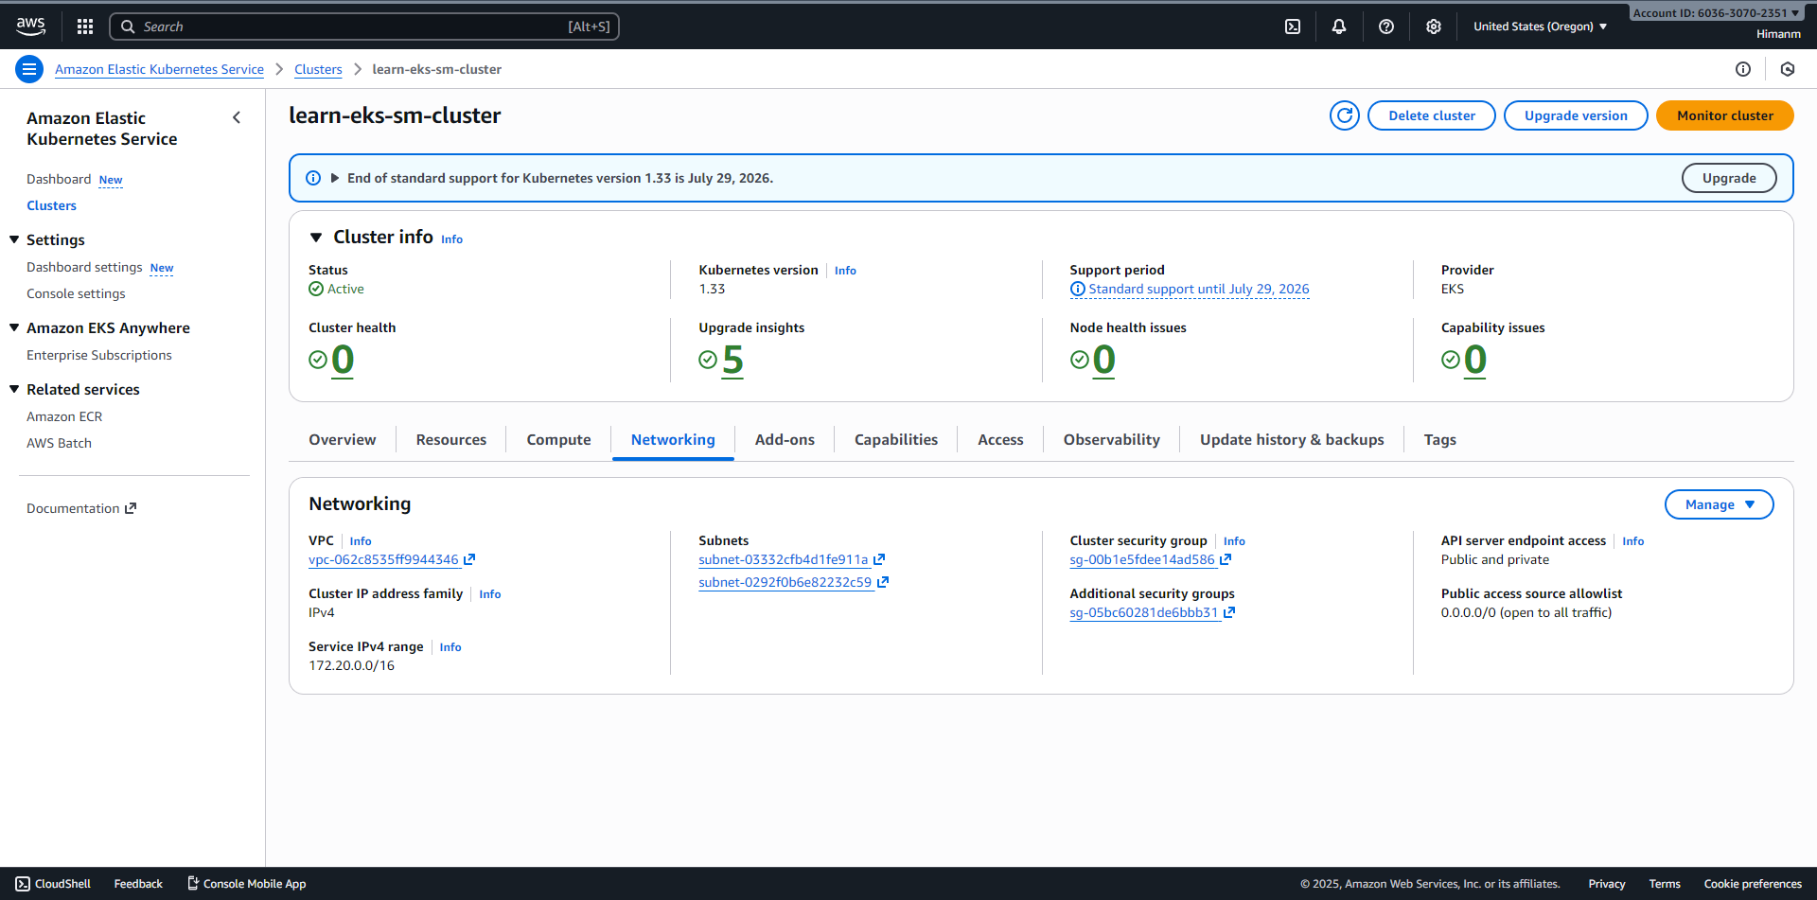
Task: Switch to the Observability tab
Action: [x=1111, y=440]
